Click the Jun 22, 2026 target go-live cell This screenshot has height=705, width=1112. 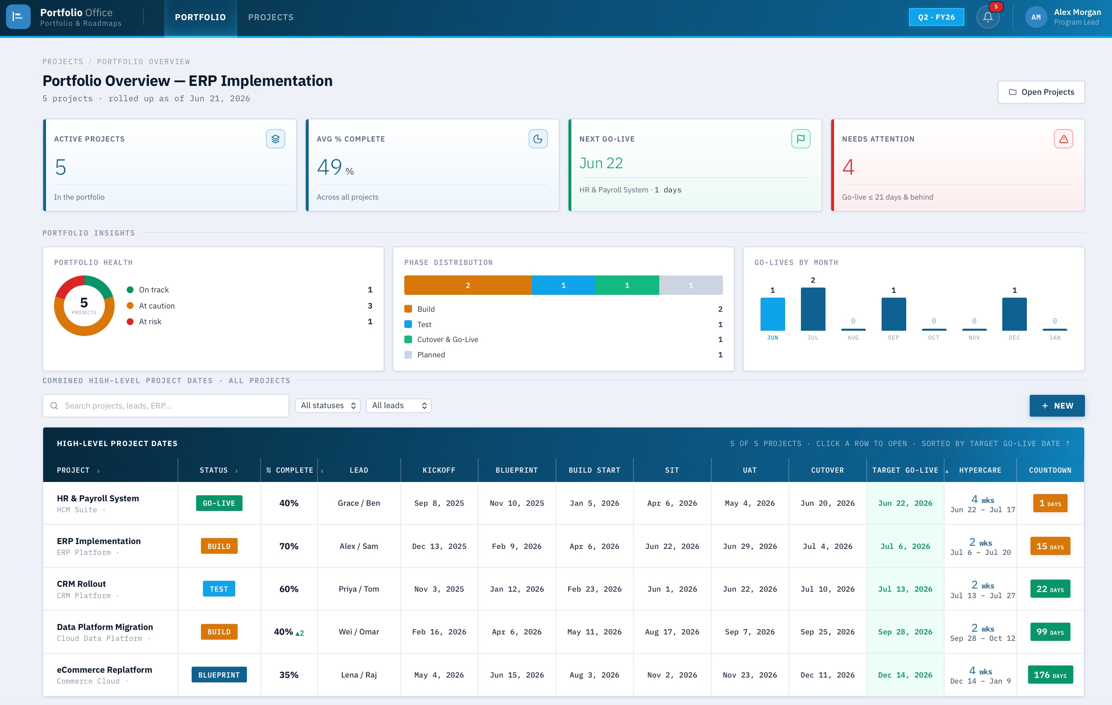point(905,503)
